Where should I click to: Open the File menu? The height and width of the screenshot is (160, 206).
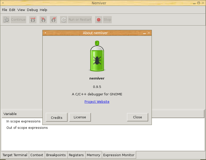(5, 10)
